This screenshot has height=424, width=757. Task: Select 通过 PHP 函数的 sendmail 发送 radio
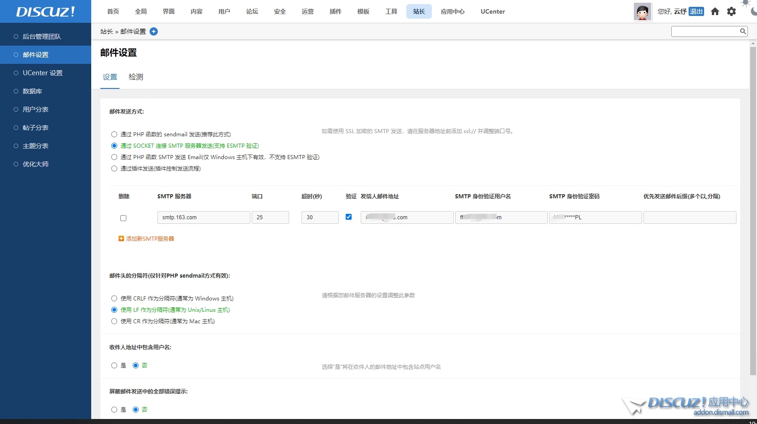coord(114,134)
